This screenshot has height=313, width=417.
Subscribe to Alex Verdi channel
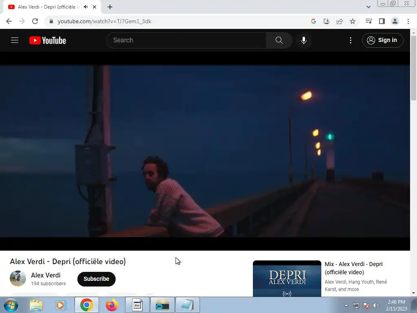point(96,279)
